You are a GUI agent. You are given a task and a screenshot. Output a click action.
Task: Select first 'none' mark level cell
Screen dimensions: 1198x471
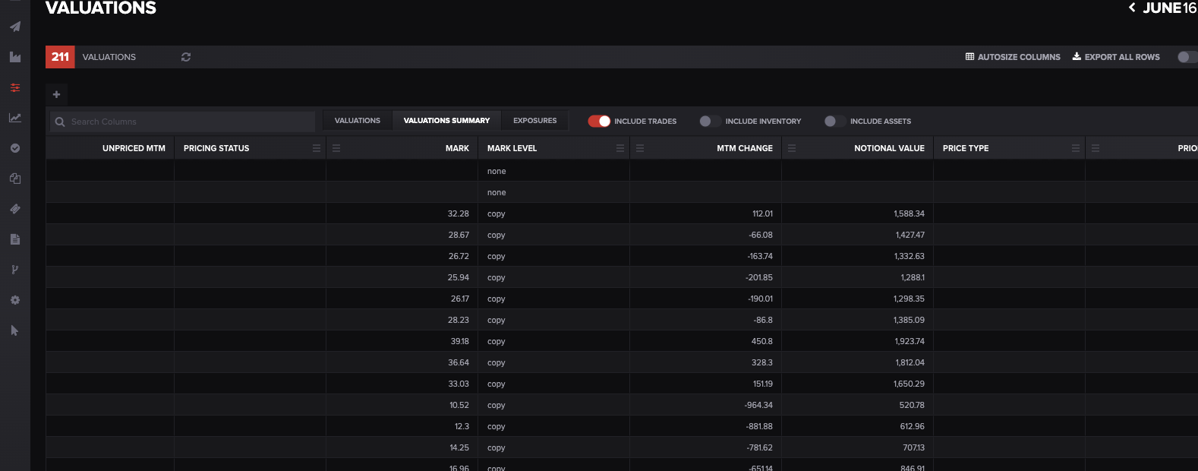pyautogui.click(x=553, y=171)
